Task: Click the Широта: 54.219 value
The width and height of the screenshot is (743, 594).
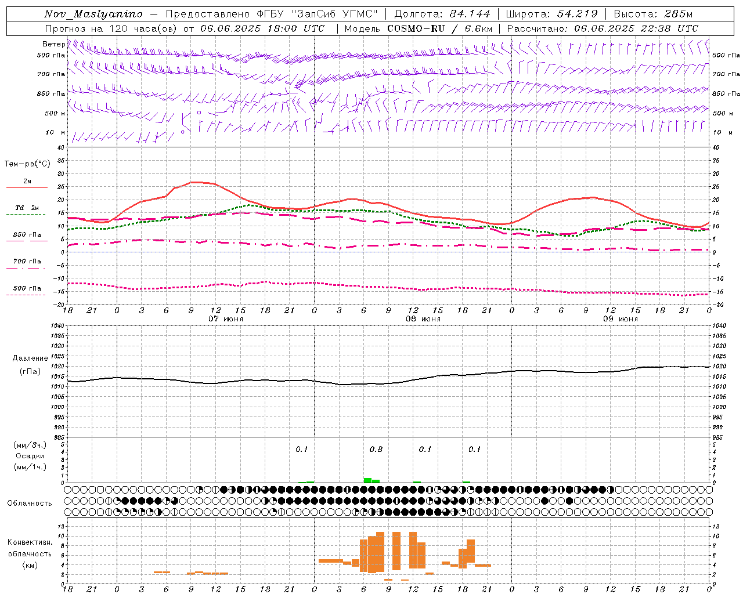Action: [551, 14]
